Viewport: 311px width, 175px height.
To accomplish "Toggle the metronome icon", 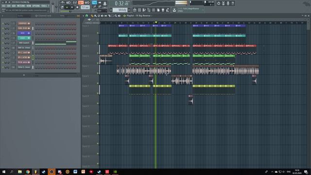I will pos(63,2).
